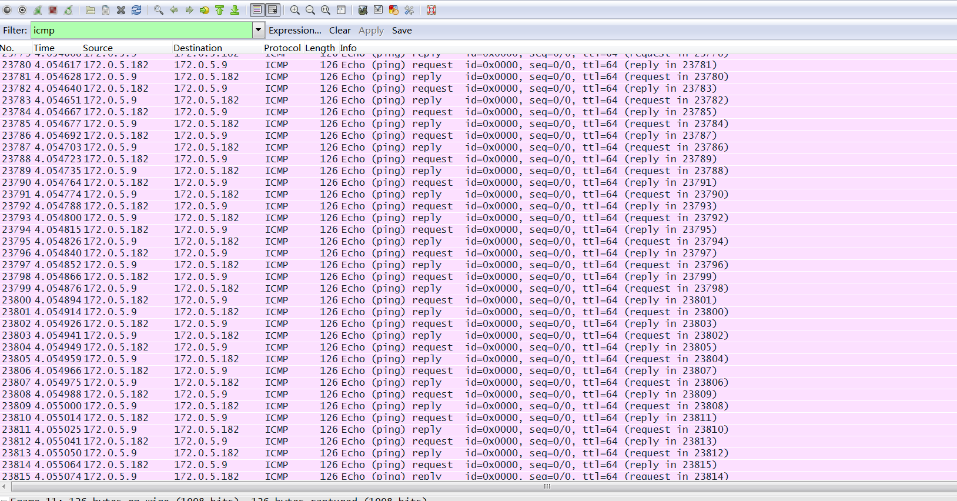The width and height of the screenshot is (957, 501).
Task: Click the lifebuoy help icon
Action: (x=431, y=10)
